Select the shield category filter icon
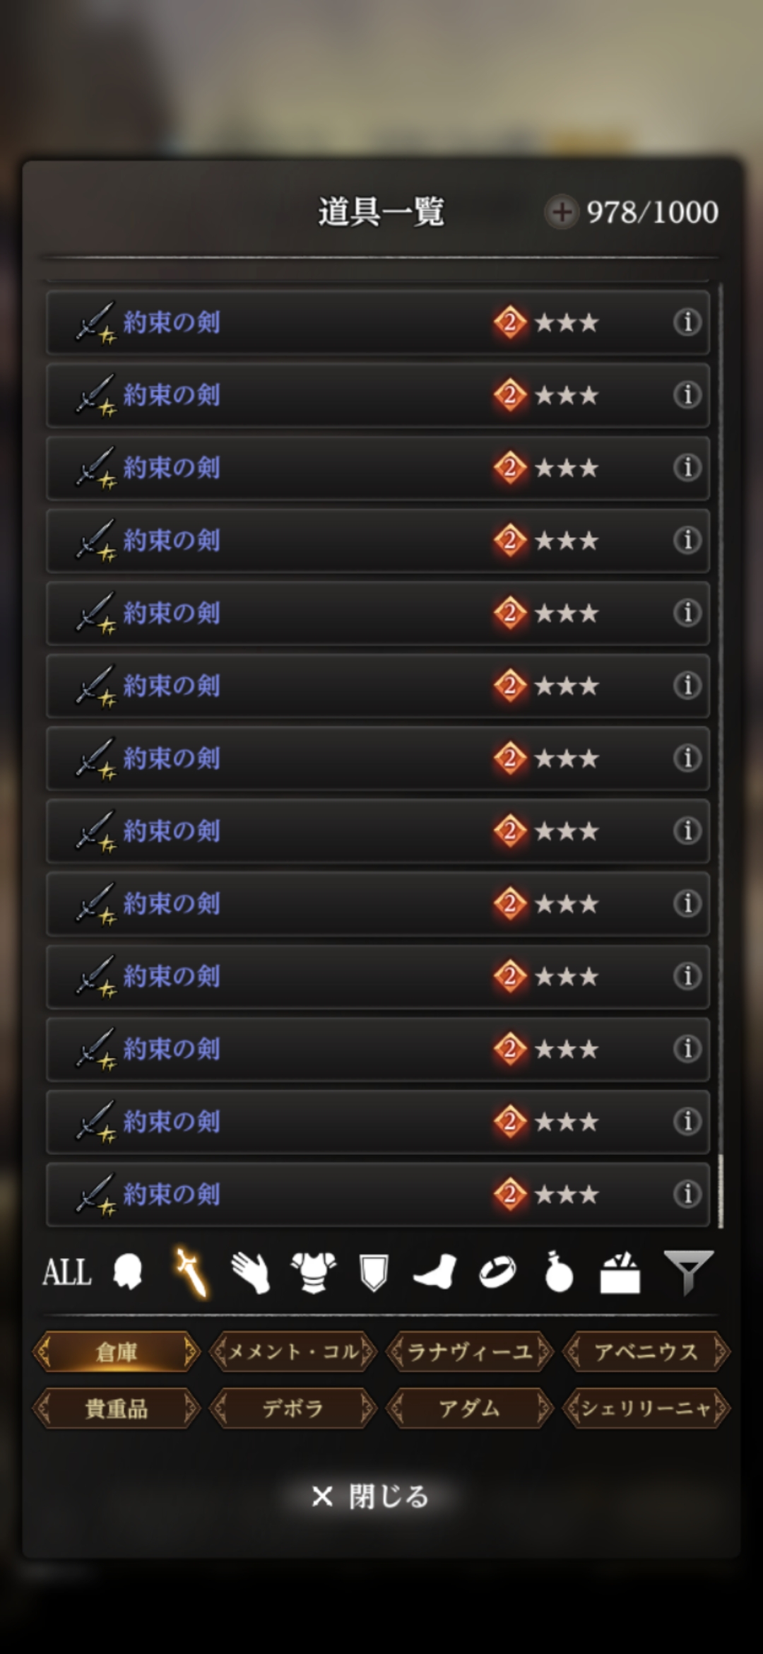Image resolution: width=763 pixels, height=1654 pixels. [374, 1273]
